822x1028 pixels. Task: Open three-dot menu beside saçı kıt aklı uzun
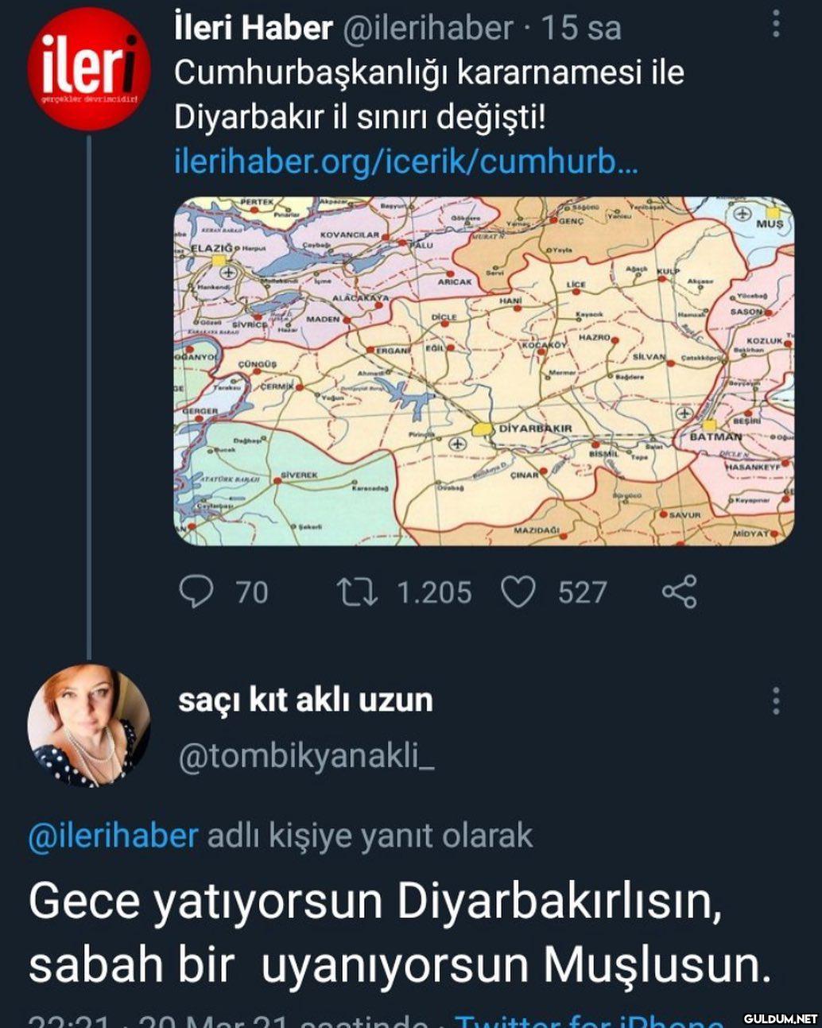pyautogui.click(x=776, y=700)
